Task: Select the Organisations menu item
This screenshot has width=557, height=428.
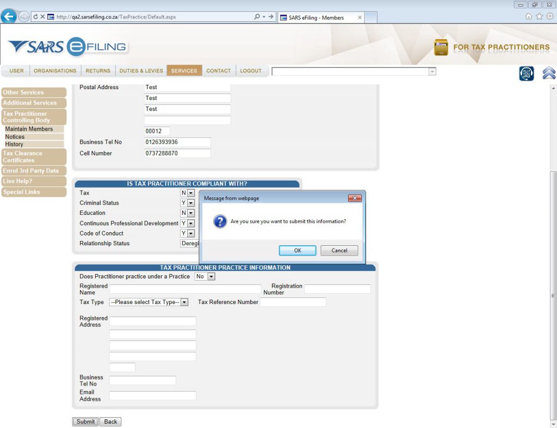Action: click(x=55, y=70)
